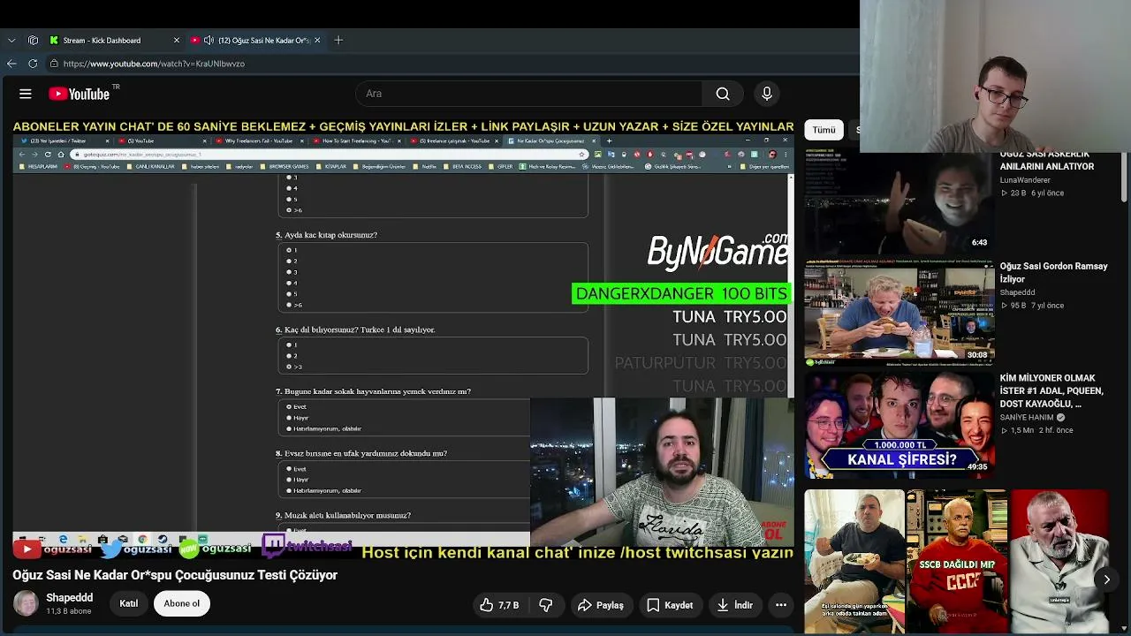Expand the browser tab list chevron
This screenshot has height=636, width=1131.
click(11, 40)
